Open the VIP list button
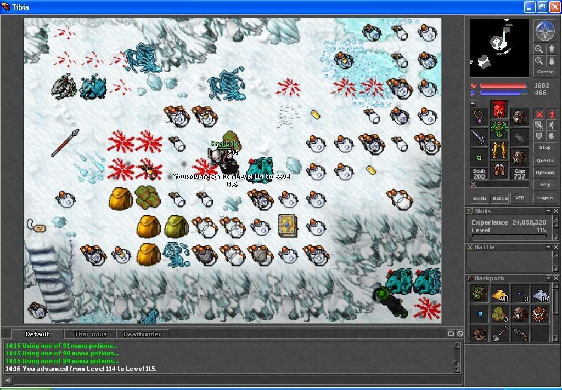 click(x=519, y=198)
